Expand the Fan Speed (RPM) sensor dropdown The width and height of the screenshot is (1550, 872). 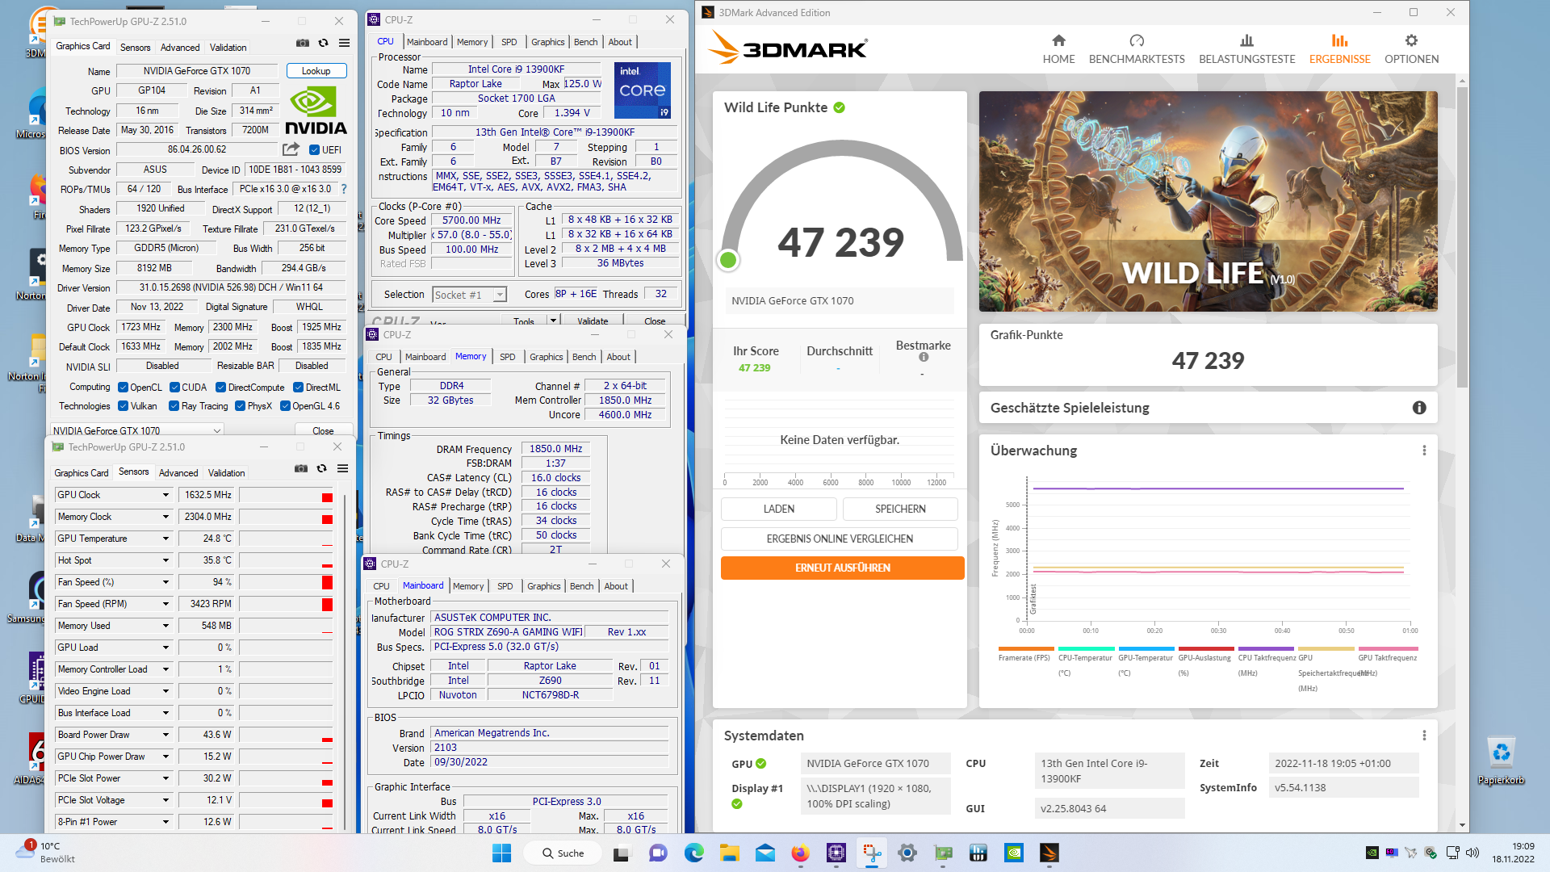[x=165, y=604]
